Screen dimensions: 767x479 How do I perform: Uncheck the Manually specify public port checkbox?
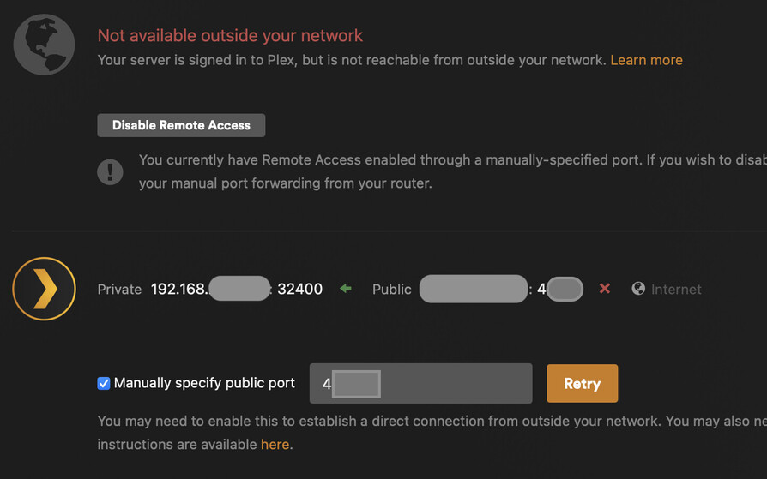pyautogui.click(x=104, y=383)
